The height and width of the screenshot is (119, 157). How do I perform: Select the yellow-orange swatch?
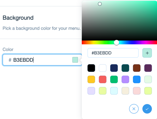pyautogui.click(x=91, y=79)
